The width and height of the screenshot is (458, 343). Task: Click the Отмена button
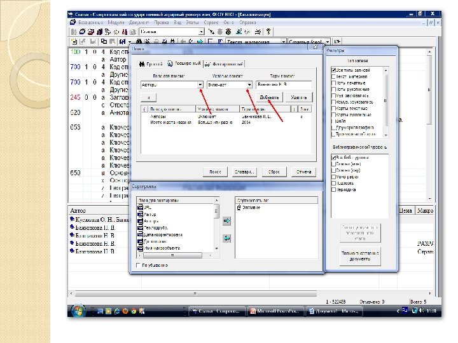pos(303,171)
